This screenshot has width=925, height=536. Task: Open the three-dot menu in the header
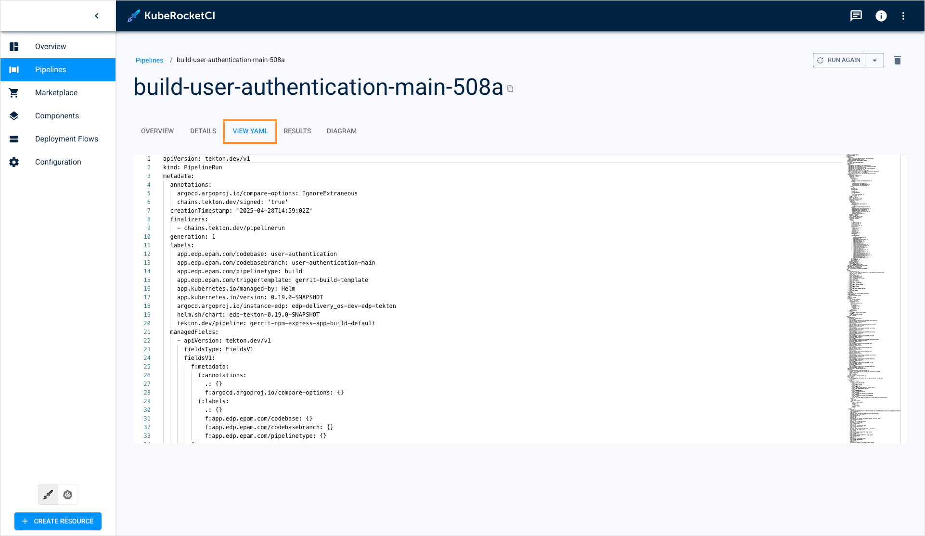click(x=904, y=16)
